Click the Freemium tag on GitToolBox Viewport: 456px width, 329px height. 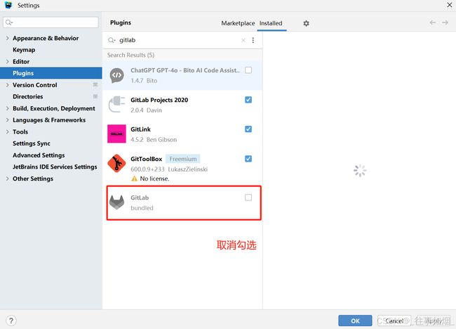coord(183,159)
